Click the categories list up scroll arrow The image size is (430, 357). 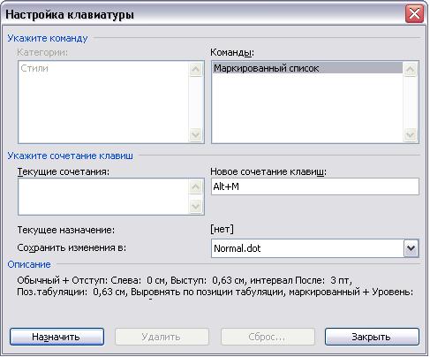[196, 69]
